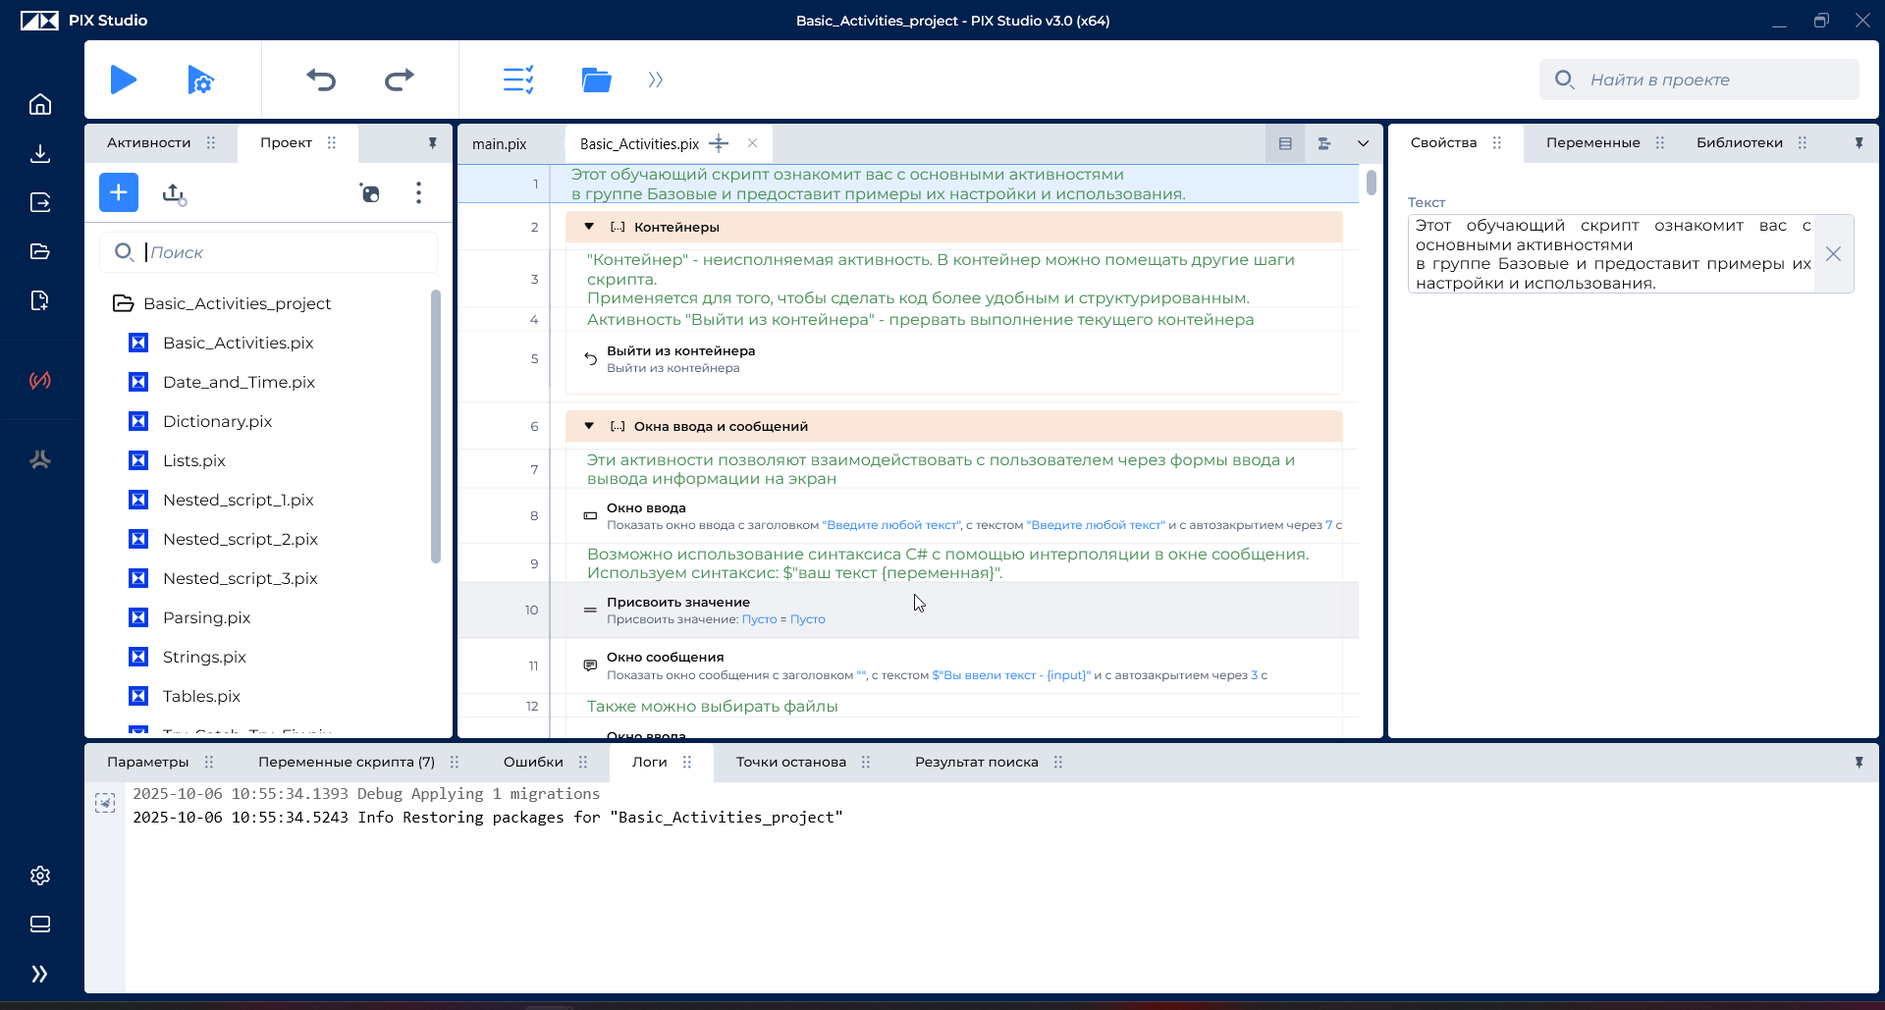Open Nested_script_1.pix in the project tree
The image size is (1885, 1010).
(x=238, y=500)
